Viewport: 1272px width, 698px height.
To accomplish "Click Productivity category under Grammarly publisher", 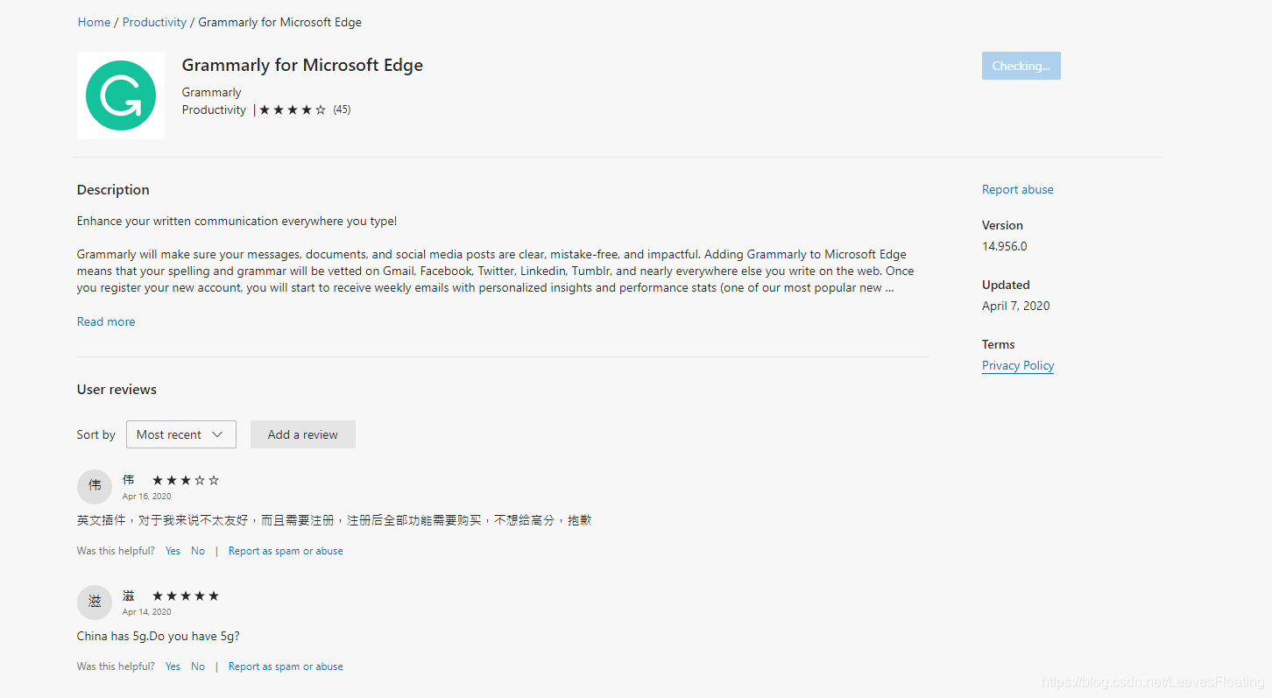I will point(214,109).
